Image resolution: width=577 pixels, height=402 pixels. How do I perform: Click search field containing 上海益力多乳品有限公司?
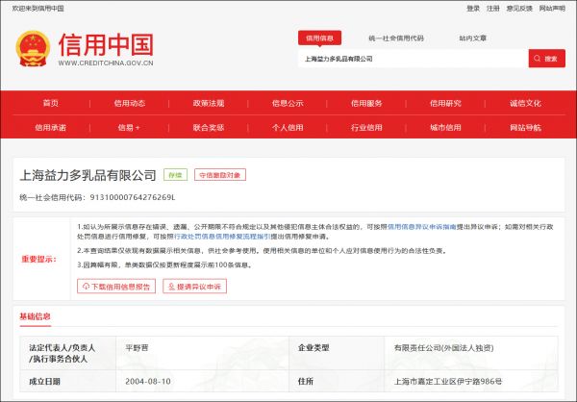413,59
